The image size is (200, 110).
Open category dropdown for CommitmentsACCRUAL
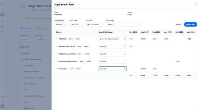tap(112, 61)
